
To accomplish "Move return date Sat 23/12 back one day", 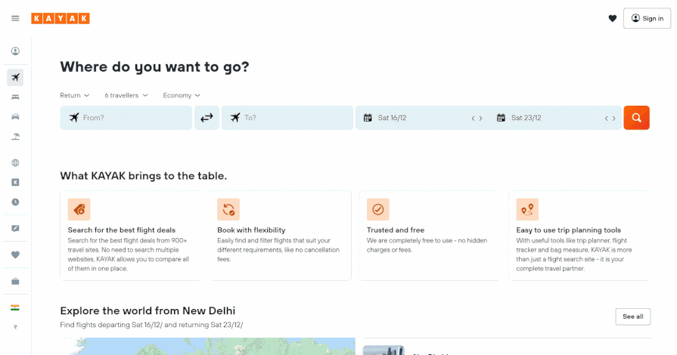I will 606,118.
